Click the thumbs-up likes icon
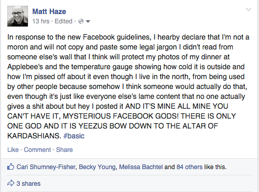Image resolution: width=259 pixels, height=192 pixels. 11,167
